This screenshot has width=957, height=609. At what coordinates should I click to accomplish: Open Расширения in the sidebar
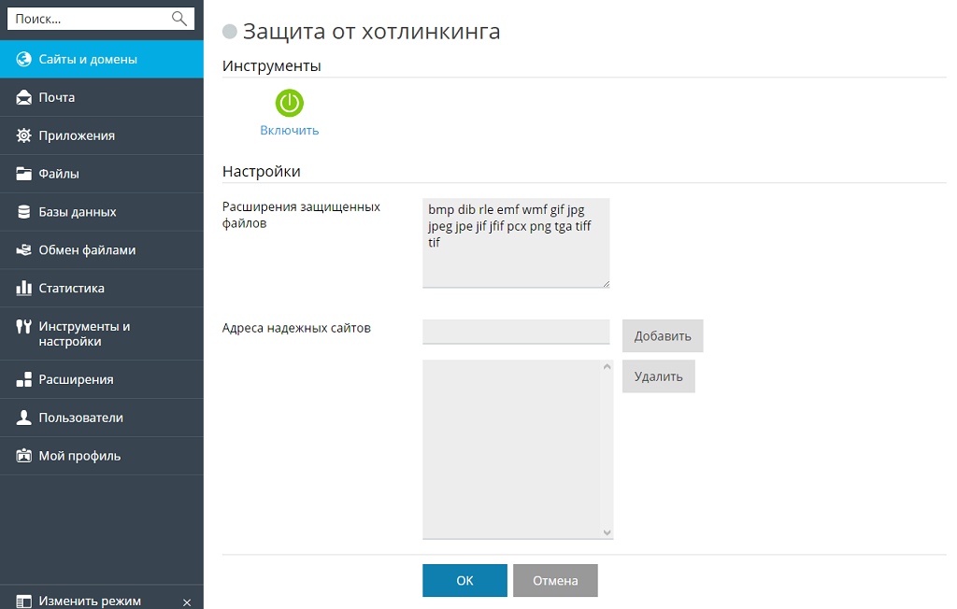[101, 379]
